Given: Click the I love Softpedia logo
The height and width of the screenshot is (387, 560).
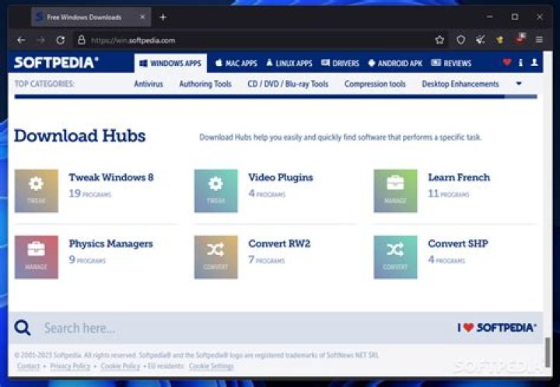Looking at the screenshot, I should coord(497,327).
